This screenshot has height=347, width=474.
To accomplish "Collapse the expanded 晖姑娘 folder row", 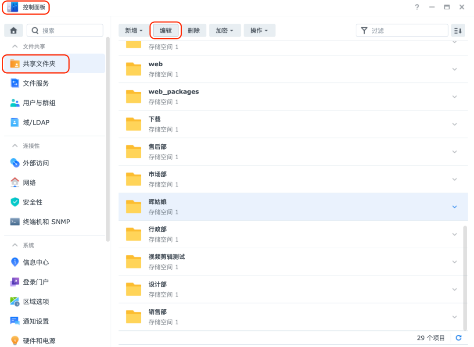I will [455, 206].
